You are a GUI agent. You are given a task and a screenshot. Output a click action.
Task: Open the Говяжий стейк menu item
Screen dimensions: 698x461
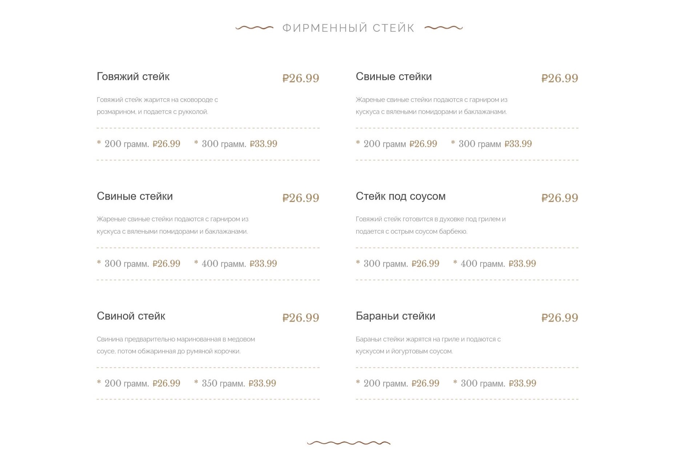pos(133,76)
